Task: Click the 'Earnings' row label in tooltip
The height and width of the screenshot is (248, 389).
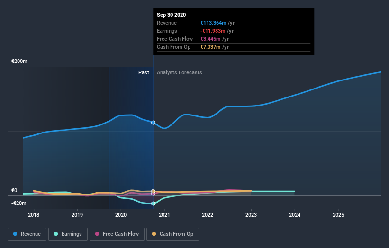Action: (x=167, y=31)
